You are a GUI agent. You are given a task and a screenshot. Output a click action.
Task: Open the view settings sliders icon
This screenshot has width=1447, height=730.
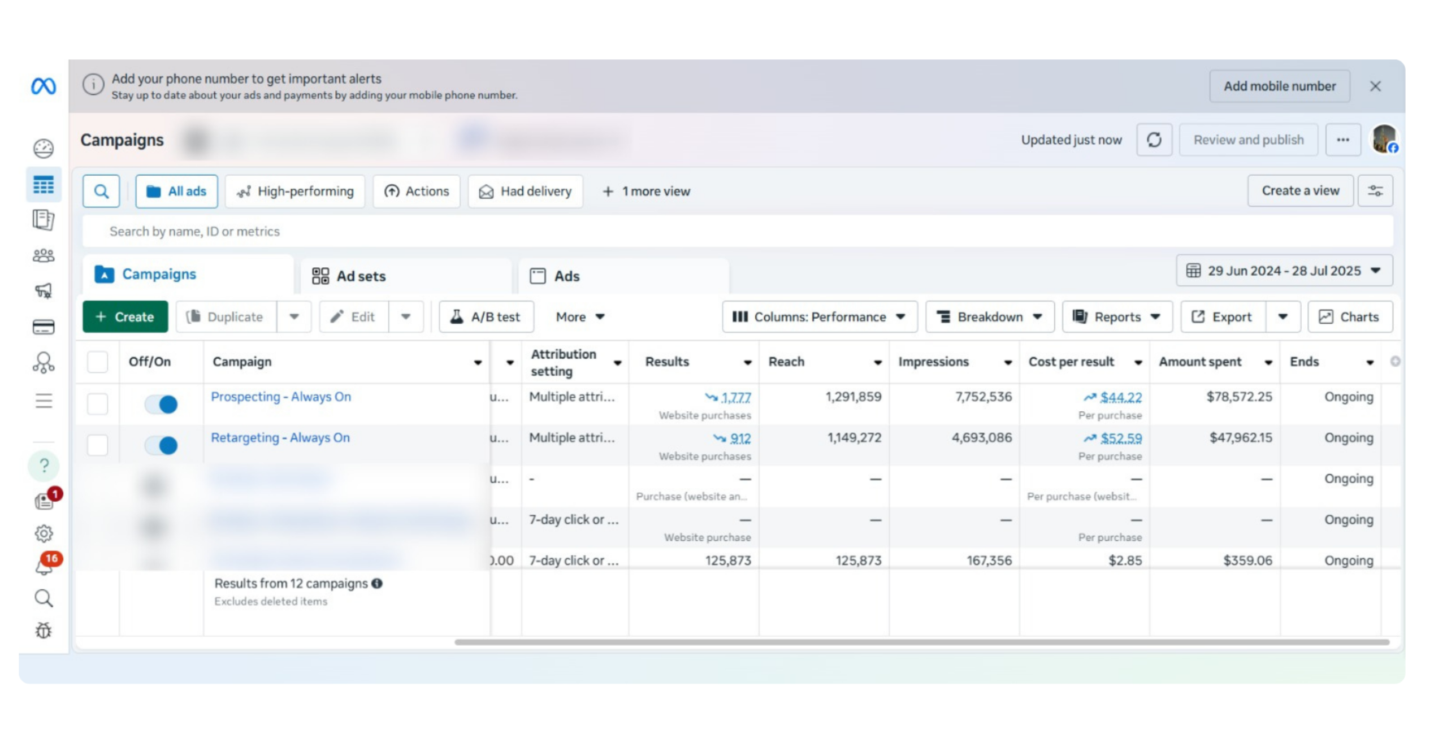[1375, 191]
